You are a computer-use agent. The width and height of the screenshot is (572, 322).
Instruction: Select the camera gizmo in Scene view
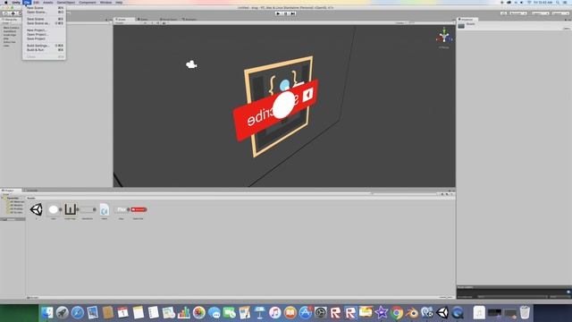tap(191, 64)
